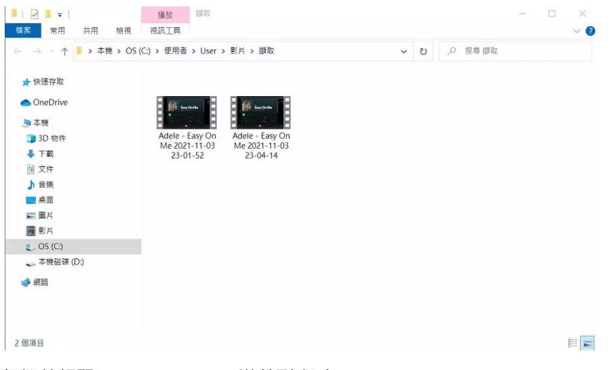Click 使用者 in the address bar path

coord(175,51)
